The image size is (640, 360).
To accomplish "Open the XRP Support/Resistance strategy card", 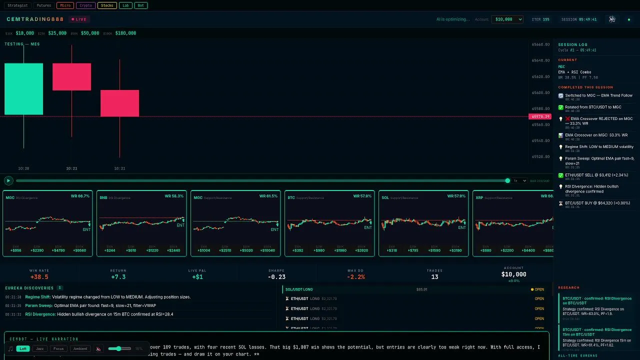I will coord(513,223).
